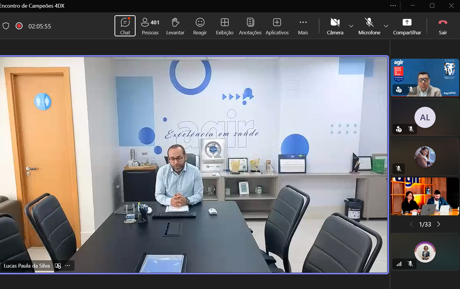Select the AL participant tile

425,117
